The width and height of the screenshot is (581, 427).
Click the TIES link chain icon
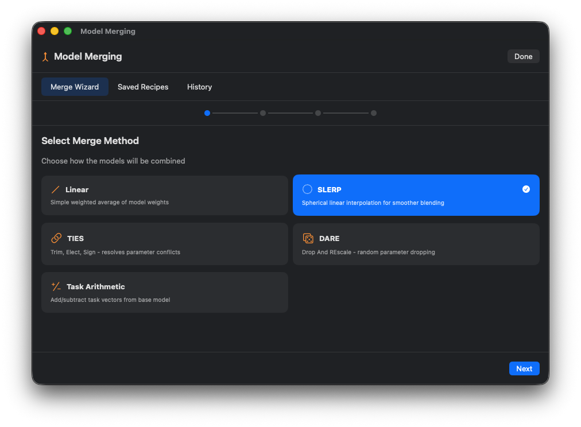pyautogui.click(x=56, y=238)
